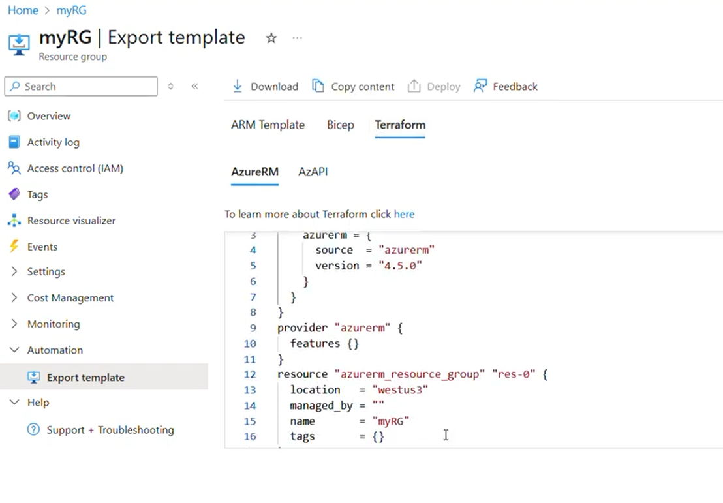Click the Copy content icon
This screenshot has height=503, width=723.
click(x=318, y=86)
